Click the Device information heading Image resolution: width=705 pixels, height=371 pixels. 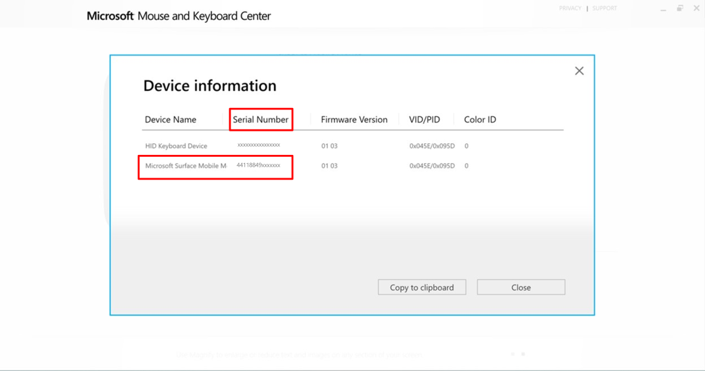pos(210,85)
